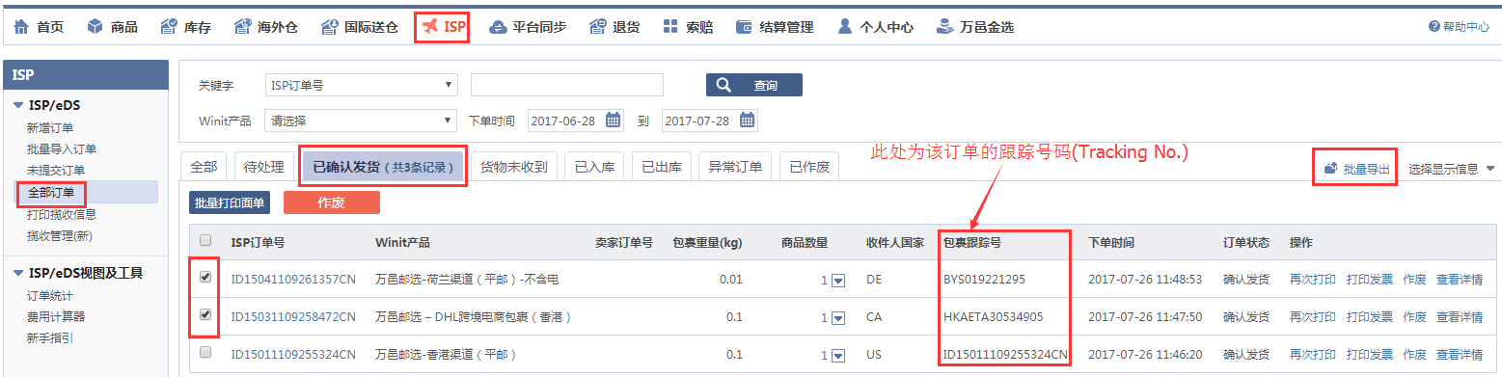Click tracking number HKAETA30534905

click(993, 316)
